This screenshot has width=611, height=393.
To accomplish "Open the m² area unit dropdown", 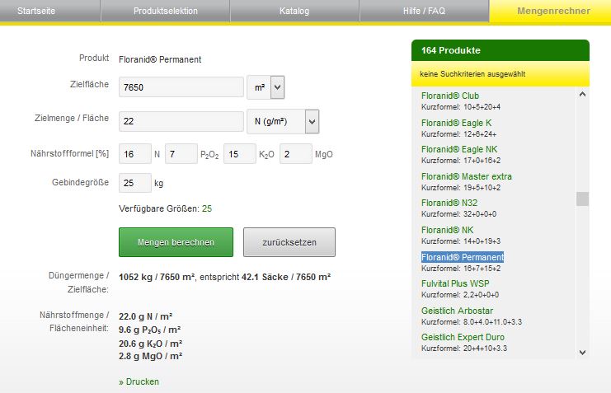I will (x=266, y=87).
